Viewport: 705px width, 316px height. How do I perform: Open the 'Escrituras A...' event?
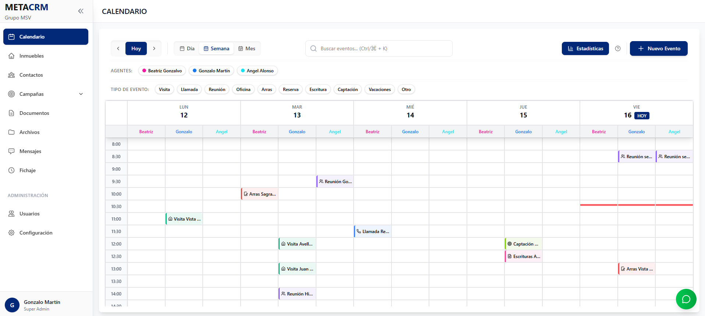tap(523, 257)
